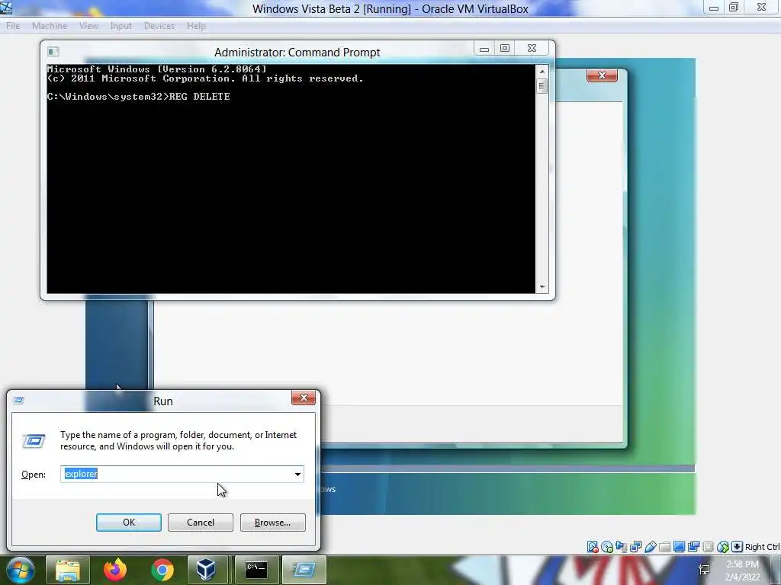Click the network tray icon
The image size is (781, 585).
704,570
